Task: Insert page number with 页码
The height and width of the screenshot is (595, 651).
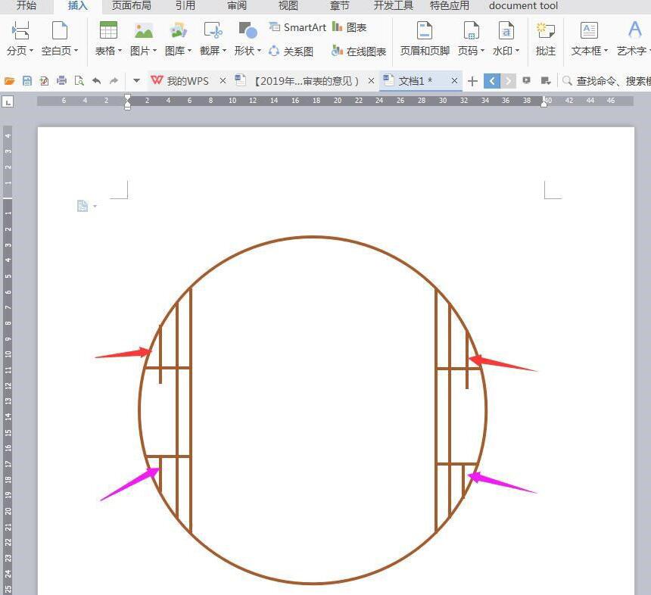Action: 472,39
